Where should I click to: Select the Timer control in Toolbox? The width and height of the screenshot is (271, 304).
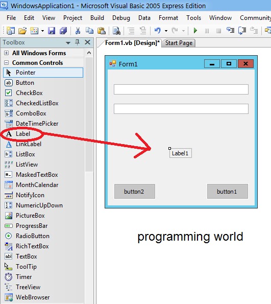[x=43, y=277]
